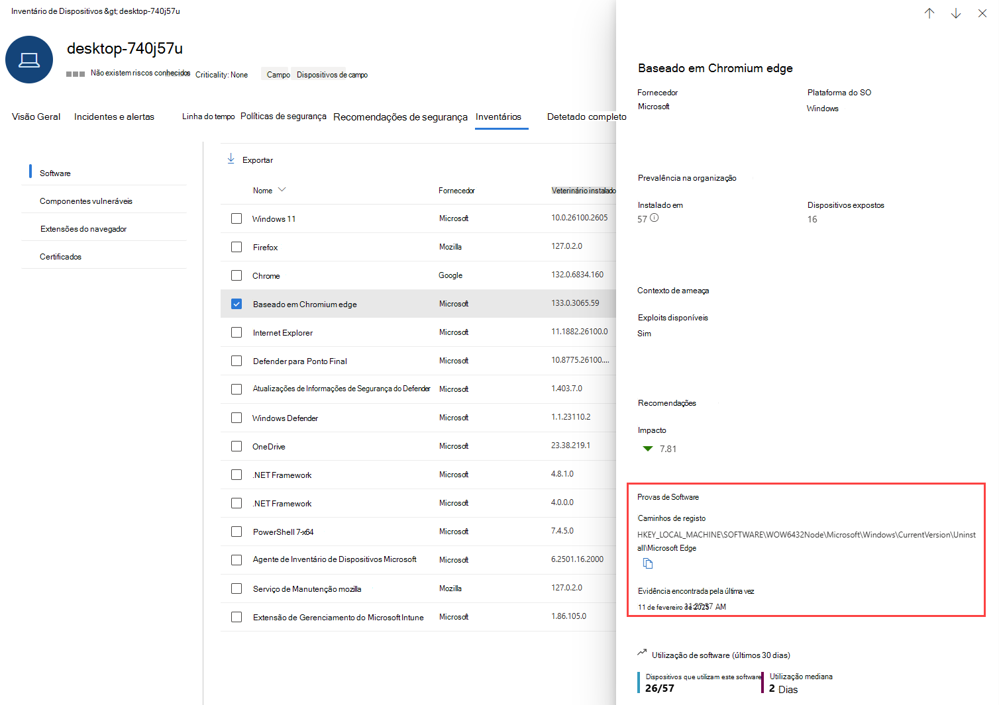Click the device risk level indicator bars
This screenshot has width=999, height=705.
pos(76,74)
